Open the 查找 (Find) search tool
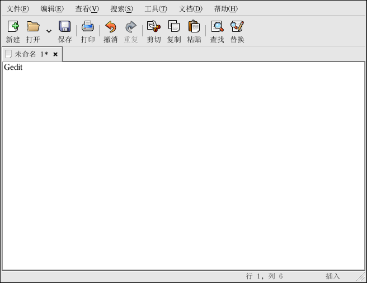Screen dimensions: 367x283 pos(217,27)
